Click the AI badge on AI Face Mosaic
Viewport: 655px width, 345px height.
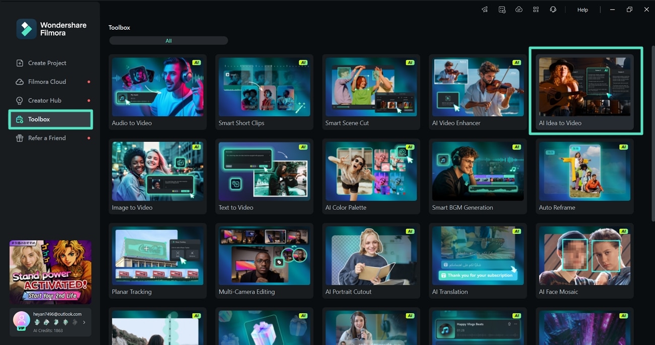[x=624, y=232]
